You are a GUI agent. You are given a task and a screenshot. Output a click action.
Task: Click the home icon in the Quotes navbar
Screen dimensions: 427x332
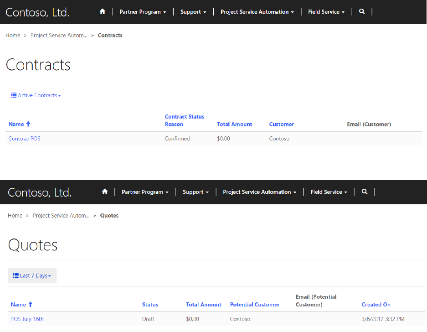click(x=105, y=192)
